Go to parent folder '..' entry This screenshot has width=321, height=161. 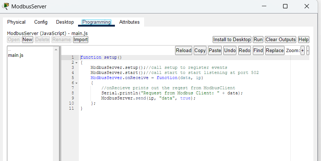tap(9, 50)
